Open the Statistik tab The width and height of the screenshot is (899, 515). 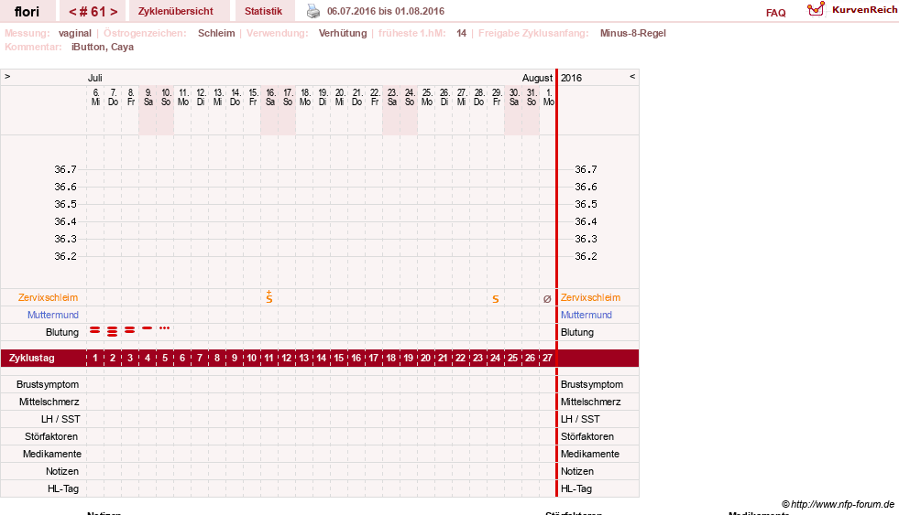point(263,11)
